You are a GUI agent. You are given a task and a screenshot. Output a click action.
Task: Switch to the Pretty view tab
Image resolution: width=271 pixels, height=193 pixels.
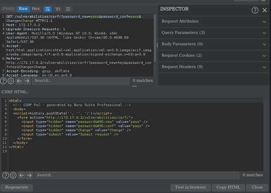click(x=9, y=9)
